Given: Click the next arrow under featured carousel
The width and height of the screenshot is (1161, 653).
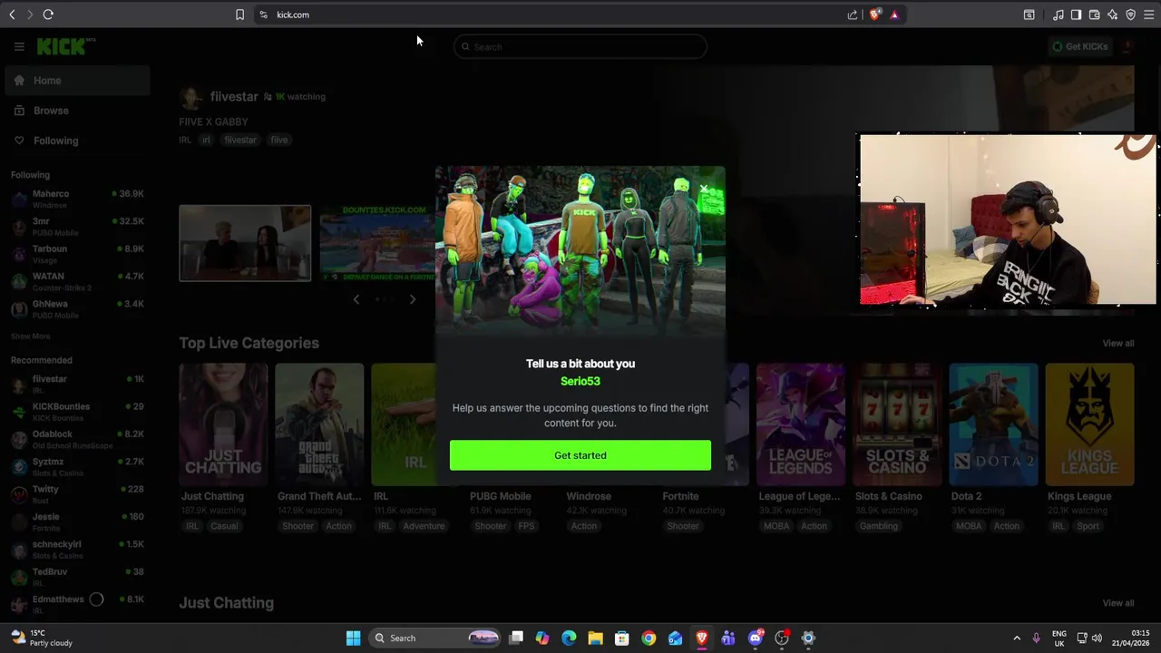Looking at the screenshot, I should (x=413, y=299).
